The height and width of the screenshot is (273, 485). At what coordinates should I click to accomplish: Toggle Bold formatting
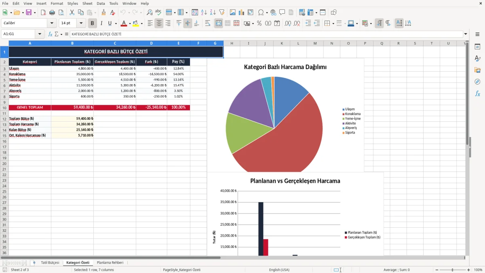point(92,23)
